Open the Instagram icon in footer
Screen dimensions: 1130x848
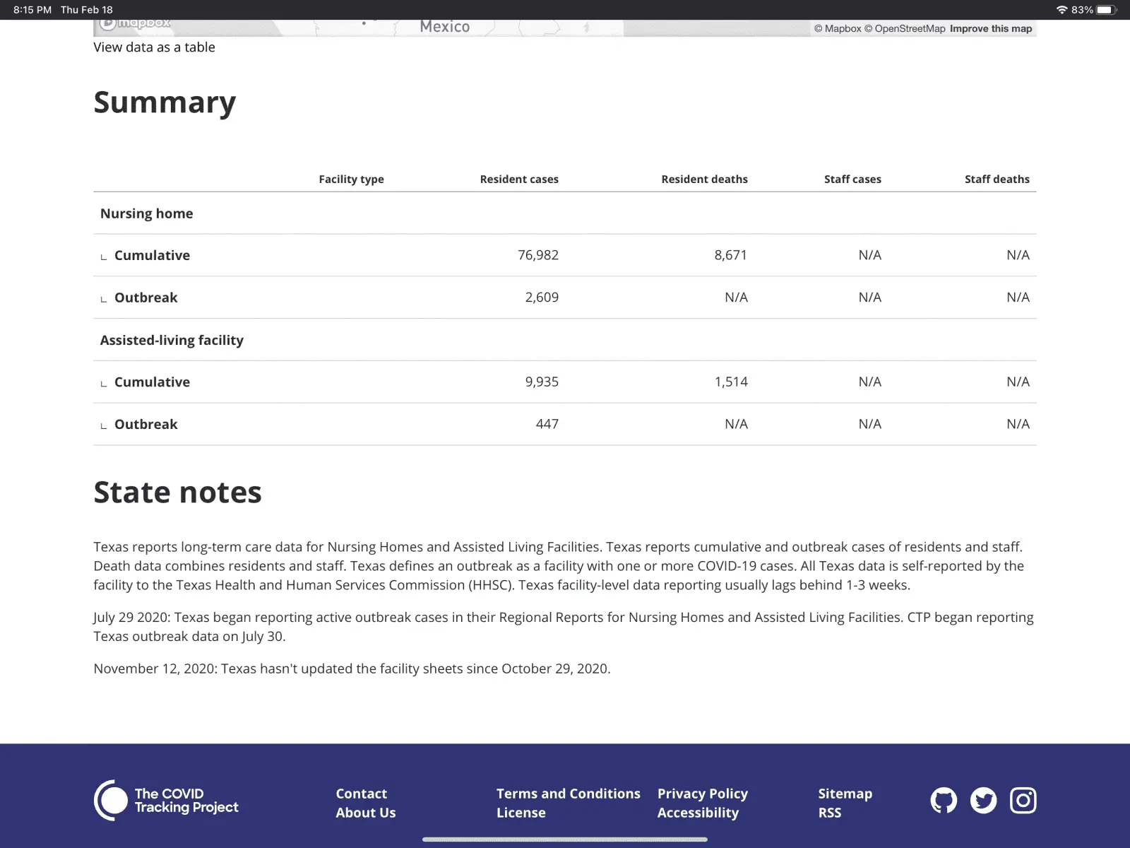(x=1023, y=801)
